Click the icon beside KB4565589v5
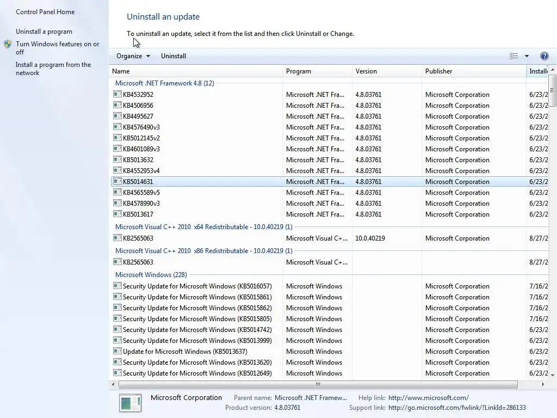Screen dimensions: 557x418 tap(117, 192)
